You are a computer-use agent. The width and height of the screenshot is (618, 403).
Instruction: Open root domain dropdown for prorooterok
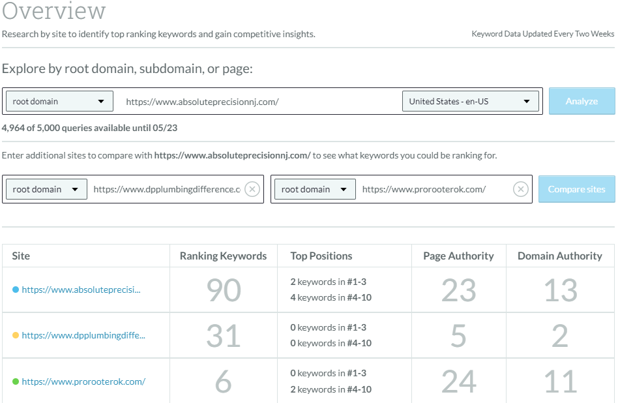click(x=315, y=189)
